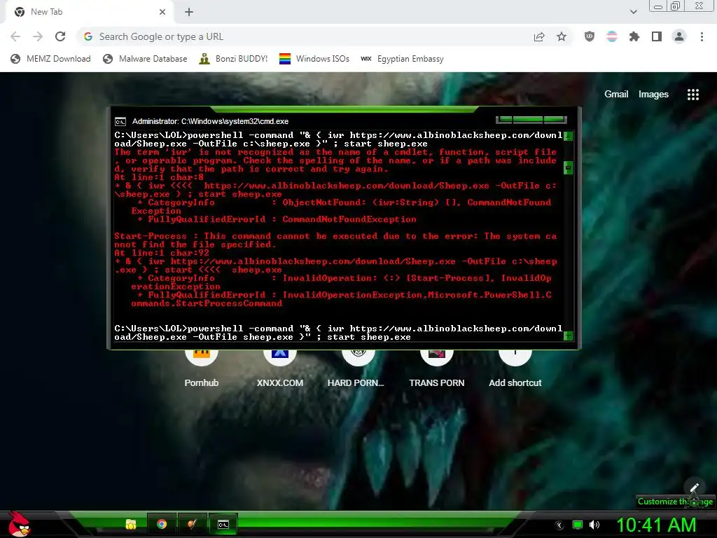Open File Explorer from the taskbar

click(x=131, y=524)
